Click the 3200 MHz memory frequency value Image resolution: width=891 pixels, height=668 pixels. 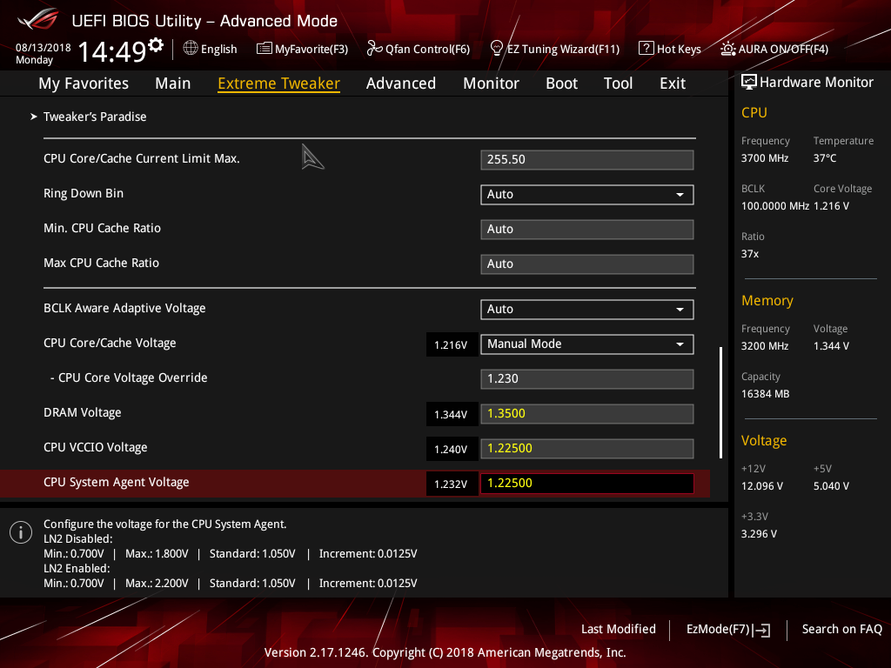tap(765, 346)
